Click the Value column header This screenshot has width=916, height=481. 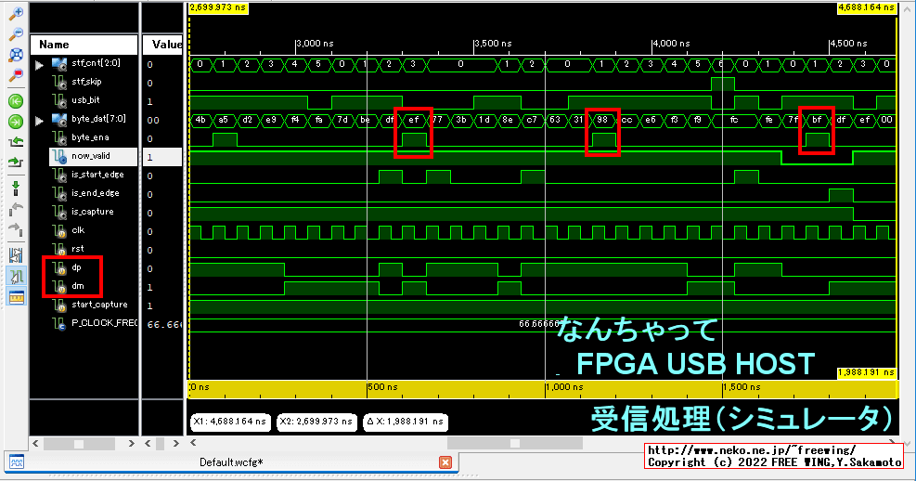click(163, 45)
